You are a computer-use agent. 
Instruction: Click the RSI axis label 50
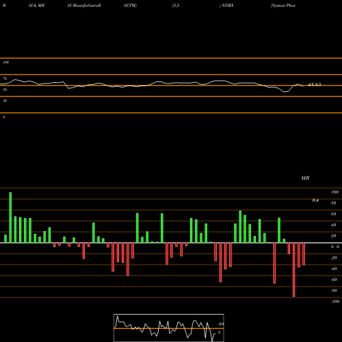(x=5, y=90)
